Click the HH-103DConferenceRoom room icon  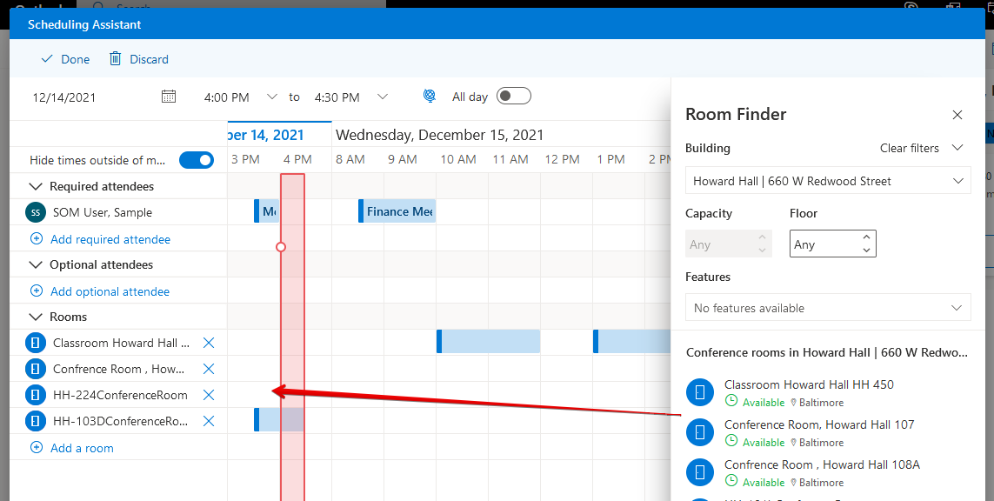(35, 421)
